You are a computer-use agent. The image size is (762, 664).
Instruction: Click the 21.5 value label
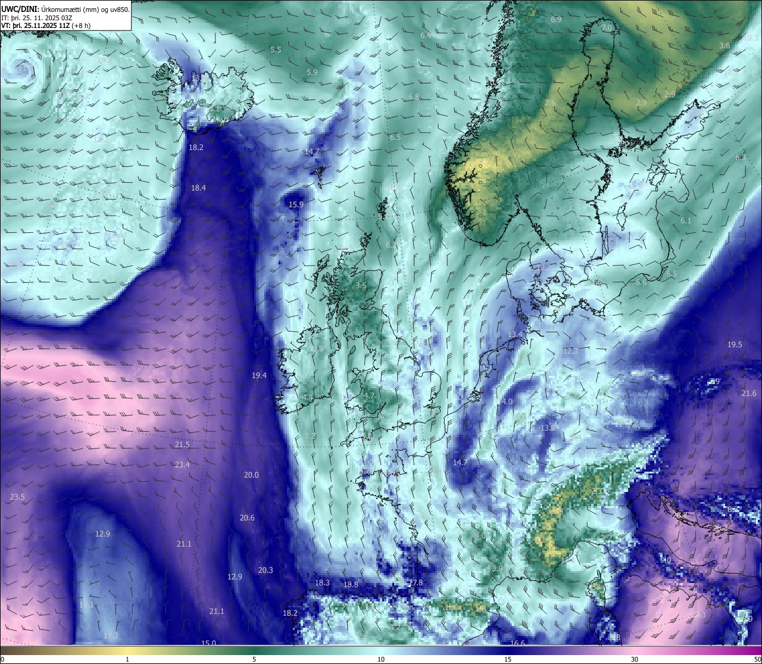182,444
